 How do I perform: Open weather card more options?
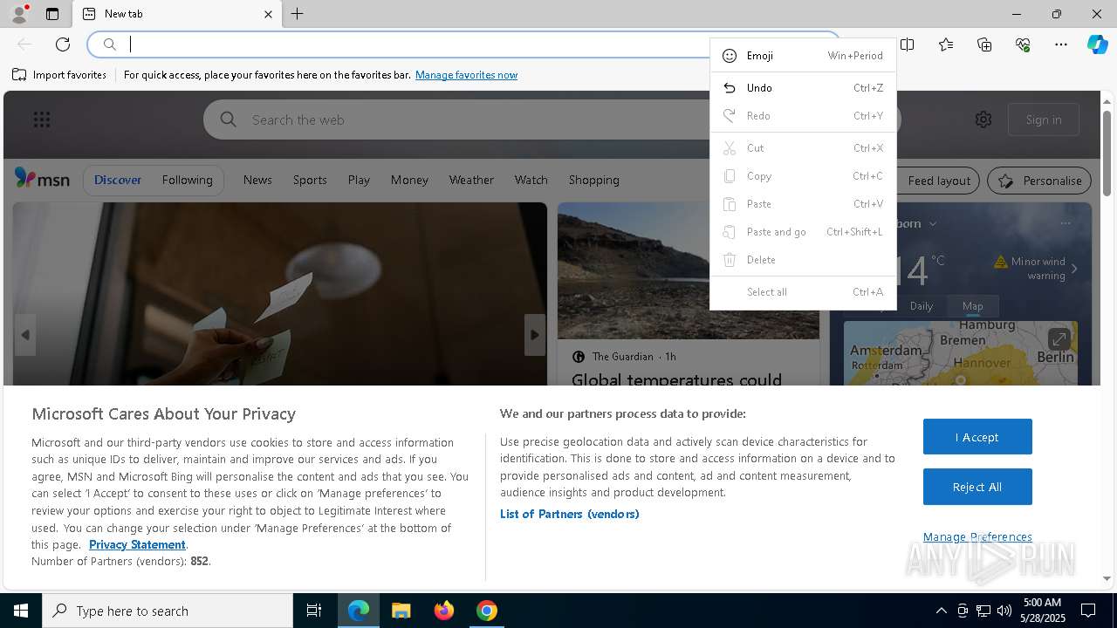(x=1065, y=223)
